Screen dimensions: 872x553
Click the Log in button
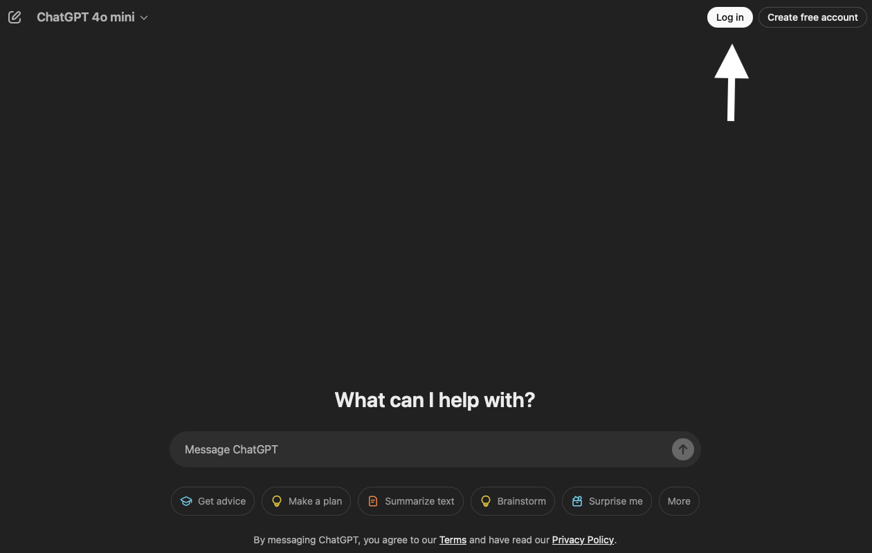coord(729,17)
